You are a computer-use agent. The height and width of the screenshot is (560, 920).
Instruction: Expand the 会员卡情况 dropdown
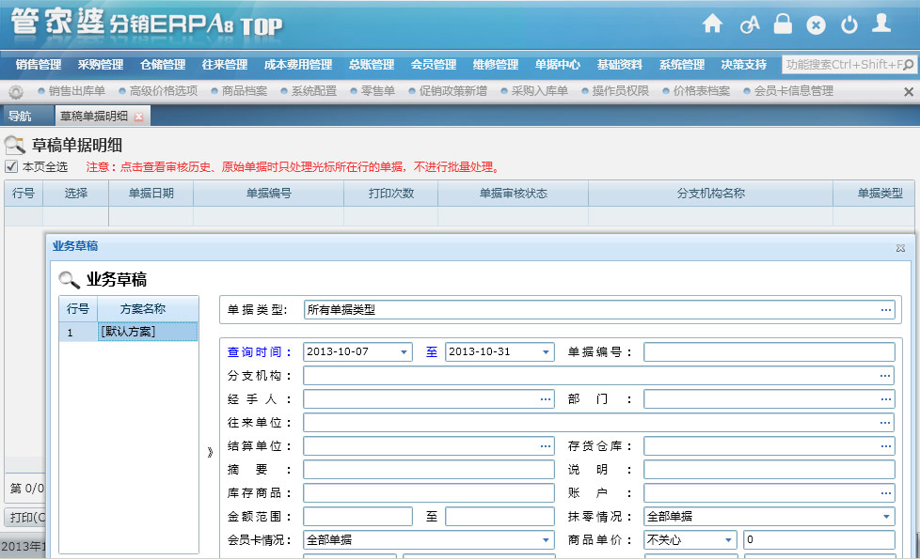[547, 540]
